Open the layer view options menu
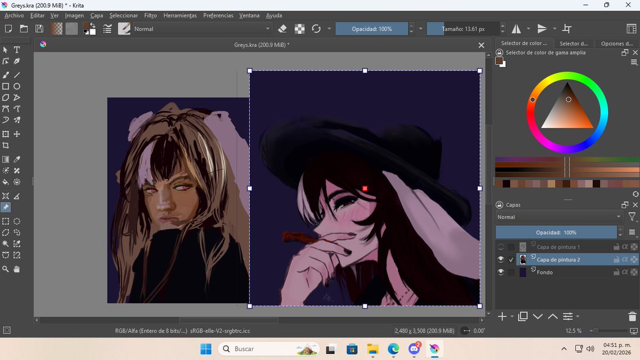The height and width of the screenshot is (360, 640). point(633,233)
